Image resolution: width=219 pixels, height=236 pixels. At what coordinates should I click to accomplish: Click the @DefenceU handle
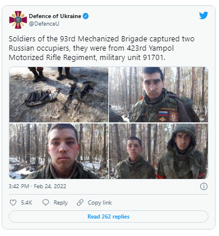(x=44, y=24)
